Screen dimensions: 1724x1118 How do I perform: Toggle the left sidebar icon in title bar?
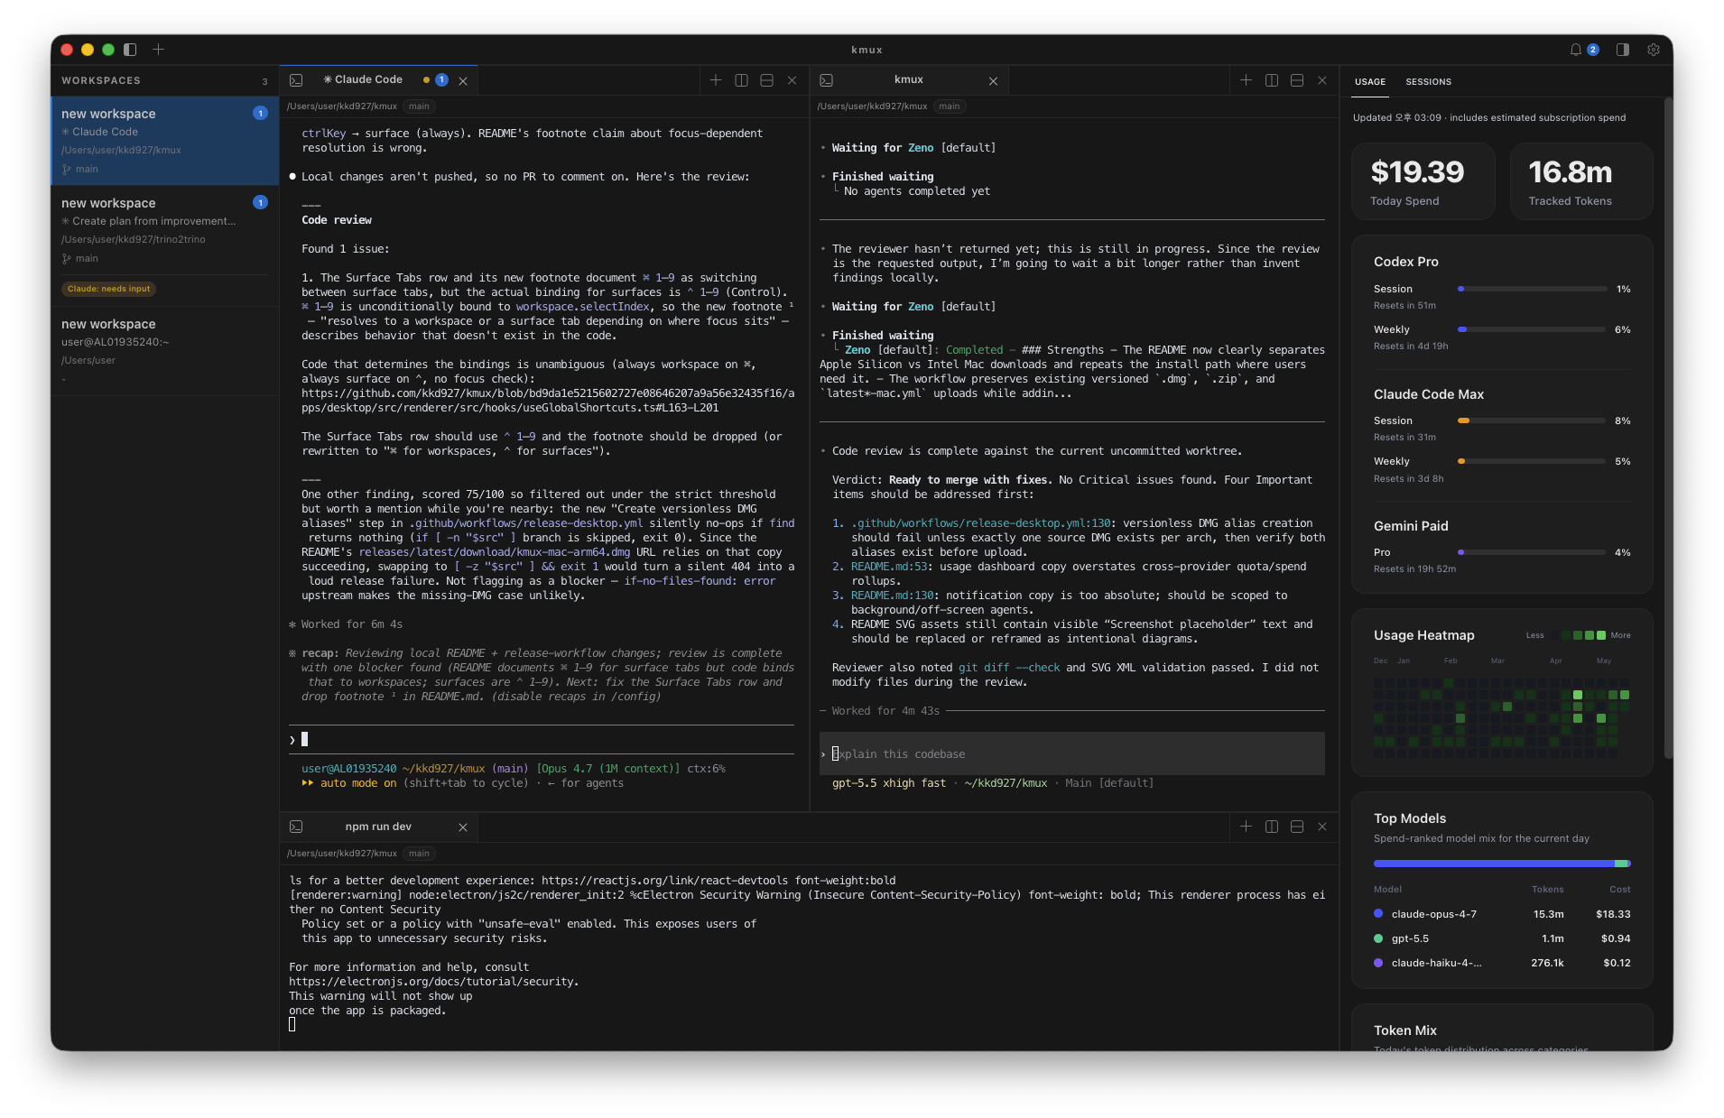130,50
